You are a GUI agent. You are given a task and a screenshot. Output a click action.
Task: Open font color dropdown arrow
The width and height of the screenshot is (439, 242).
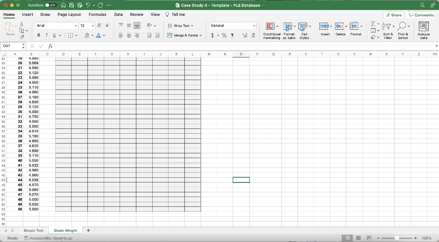pyautogui.click(x=104, y=36)
